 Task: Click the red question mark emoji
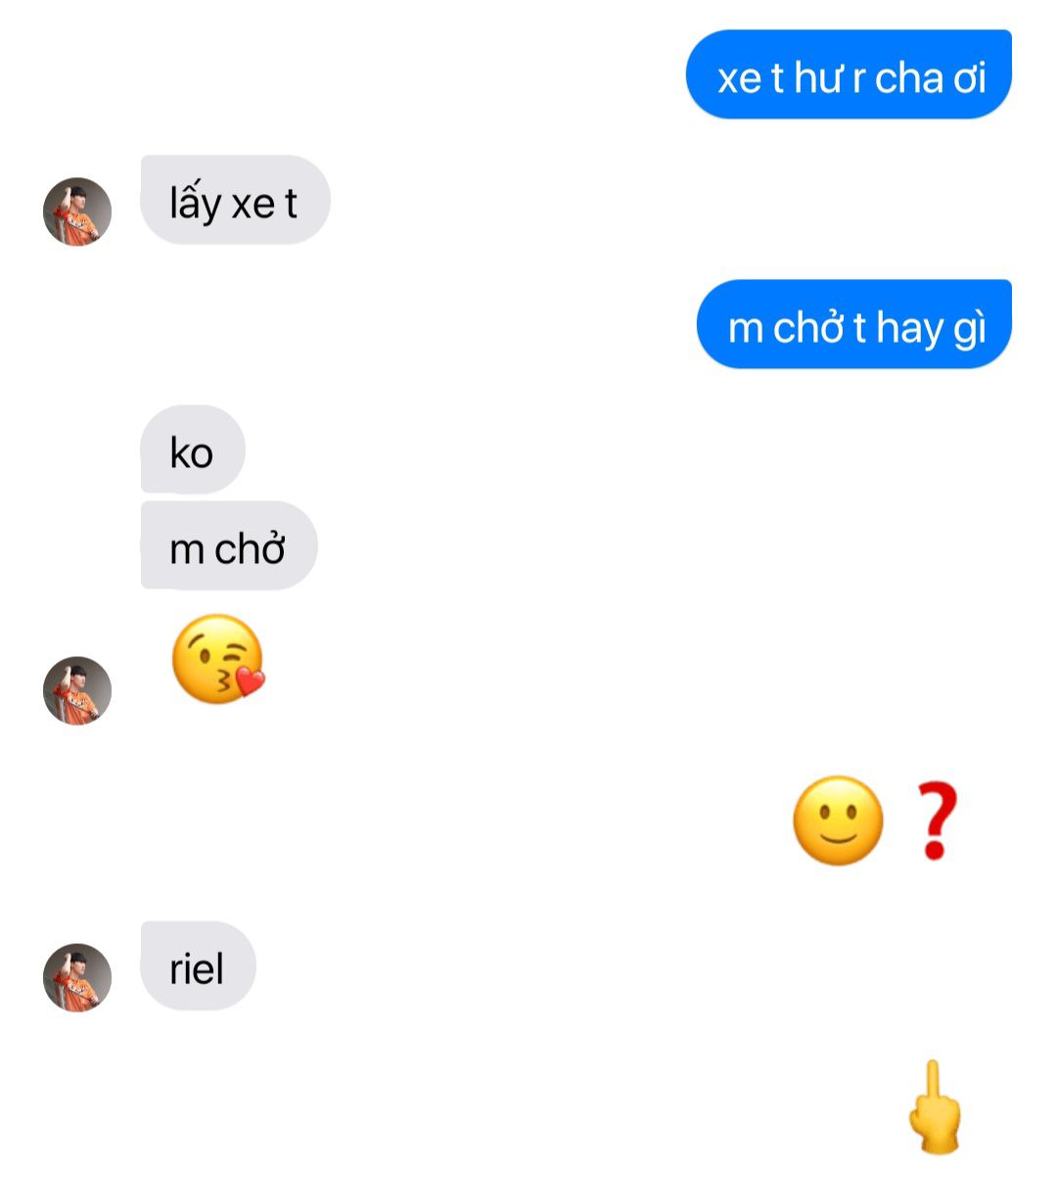click(936, 821)
